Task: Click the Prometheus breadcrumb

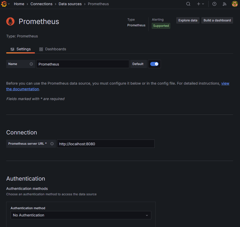Action: [98, 4]
